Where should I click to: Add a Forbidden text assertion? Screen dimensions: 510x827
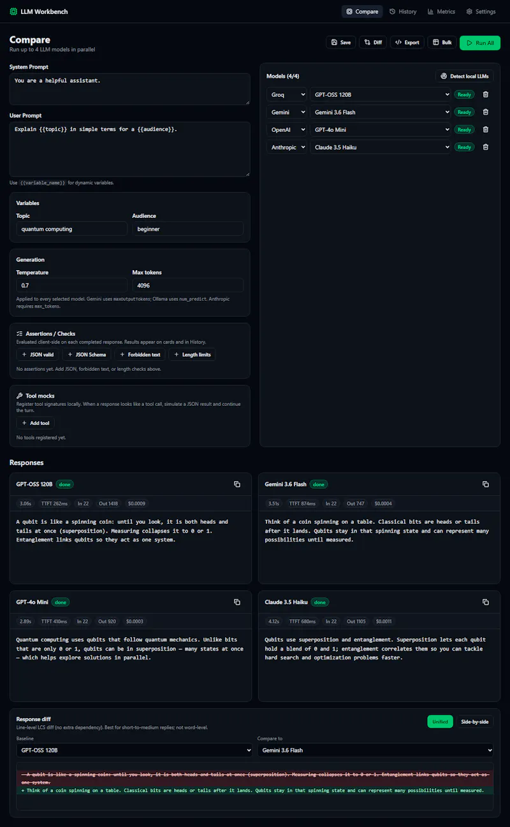[140, 354]
